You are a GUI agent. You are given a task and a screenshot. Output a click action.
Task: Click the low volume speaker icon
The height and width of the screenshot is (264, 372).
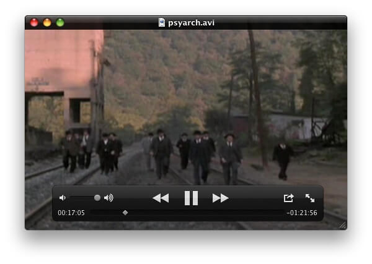click(x=62, y=198)
